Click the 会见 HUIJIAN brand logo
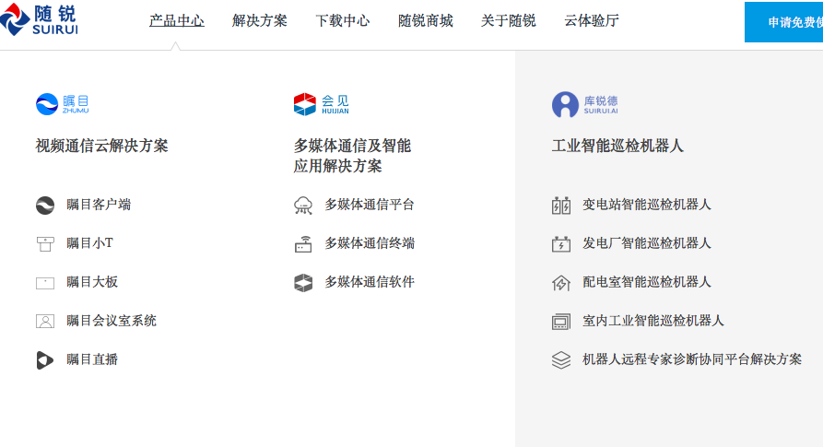The height and width of the screenshot is (447, 823). point(322,104)
